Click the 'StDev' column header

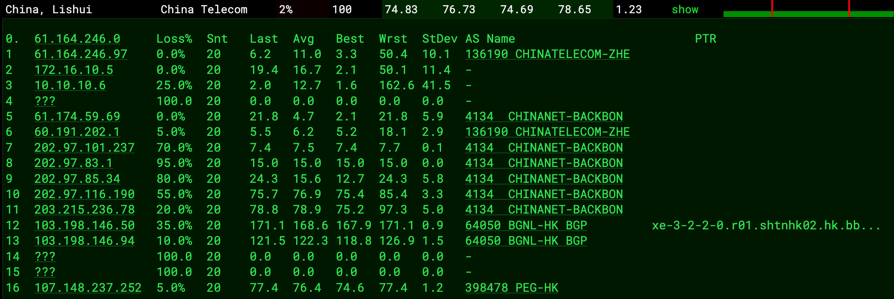[440, 39]
